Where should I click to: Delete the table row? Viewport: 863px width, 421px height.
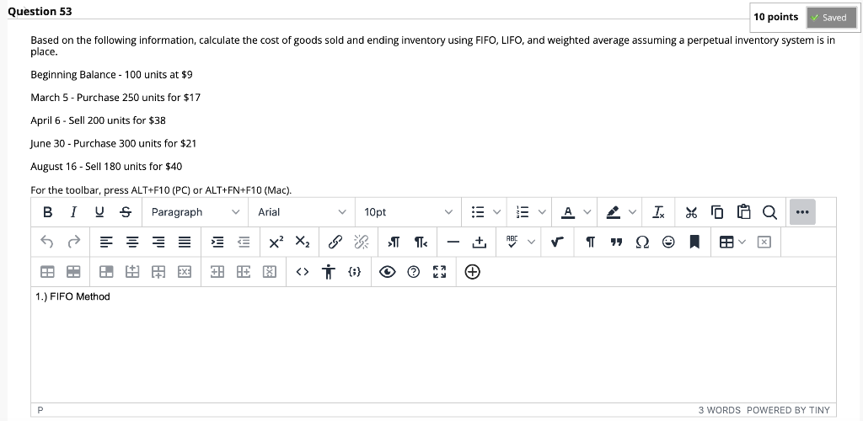185,271
